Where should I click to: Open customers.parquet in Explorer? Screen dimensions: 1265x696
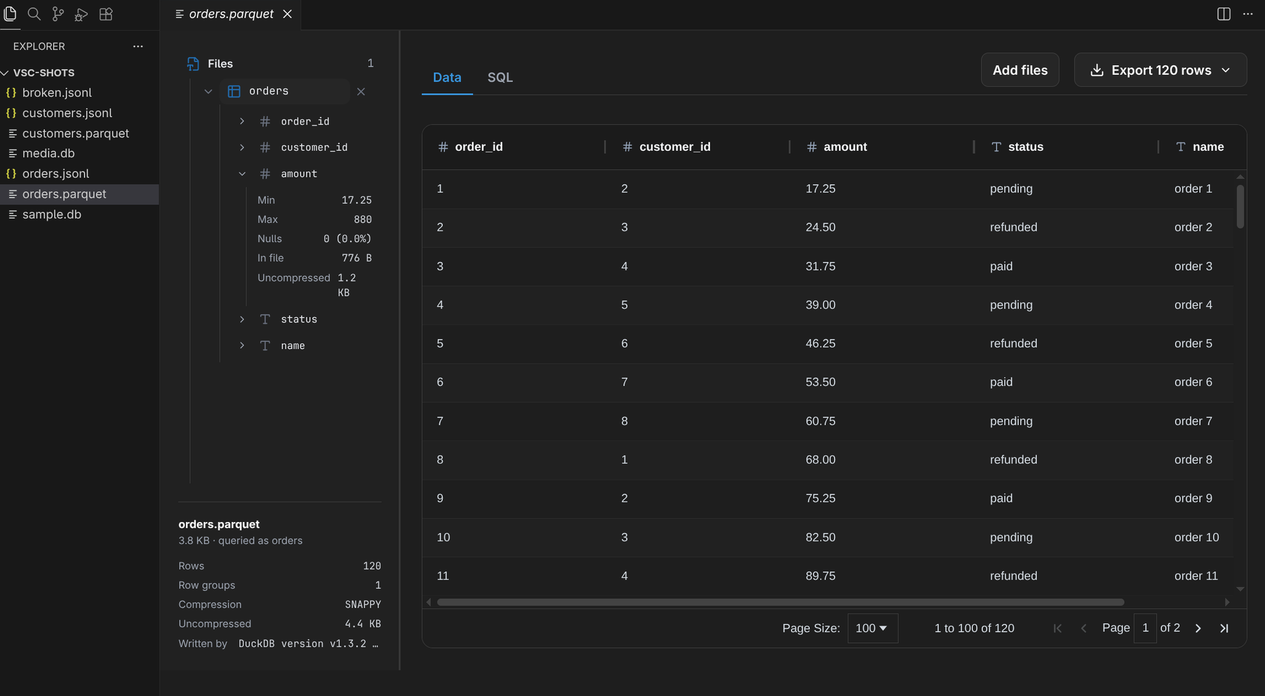click(x=79, y=133)
